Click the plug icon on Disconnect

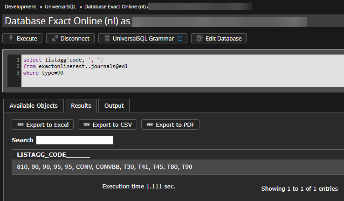pyautogui.click(x=54, y=39)
